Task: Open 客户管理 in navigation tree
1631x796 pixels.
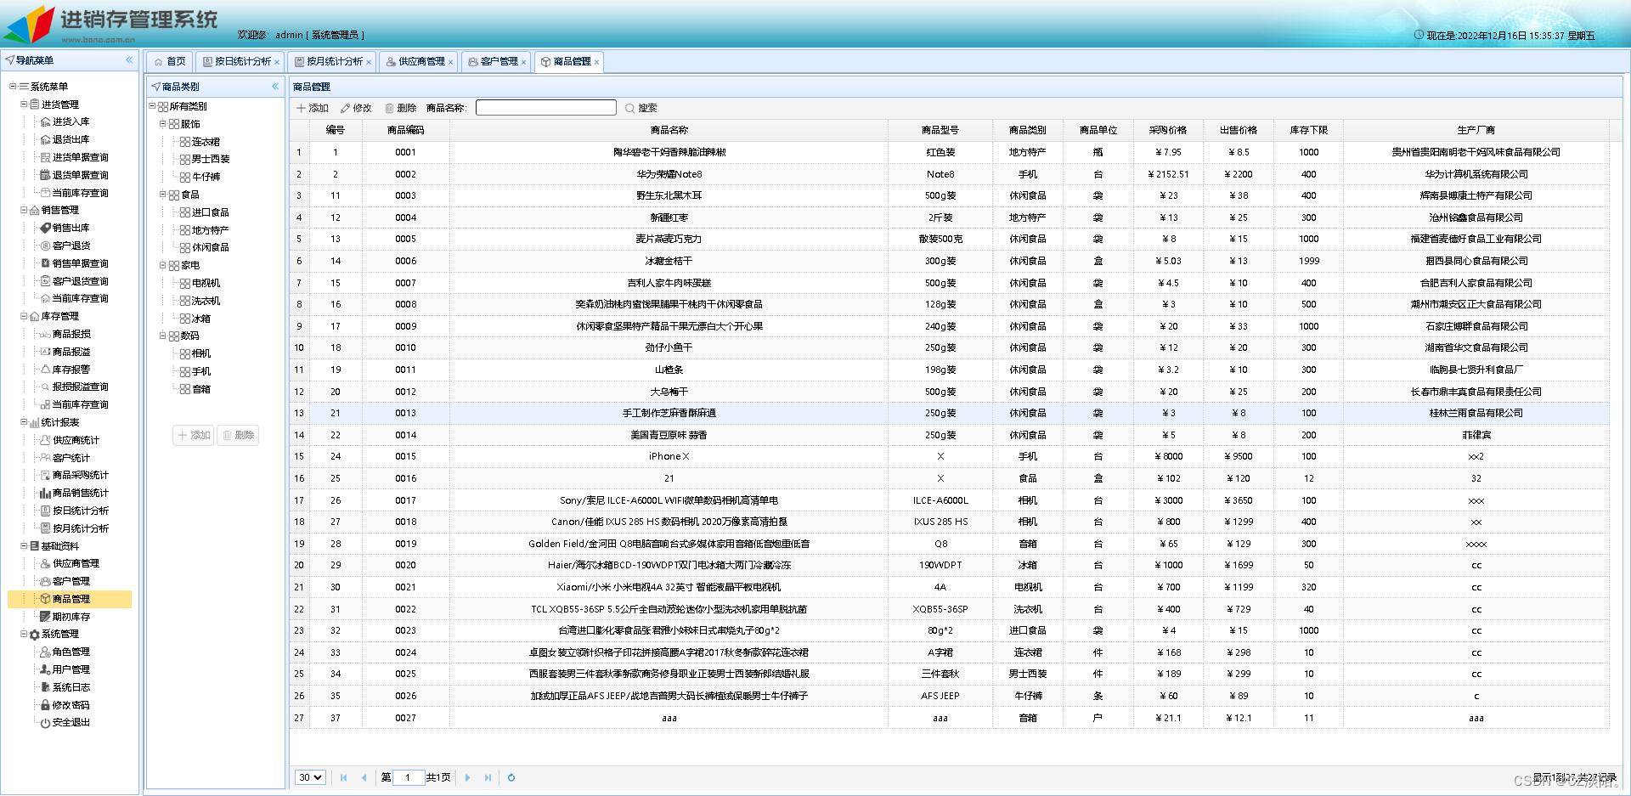Action: click(71, 581)
